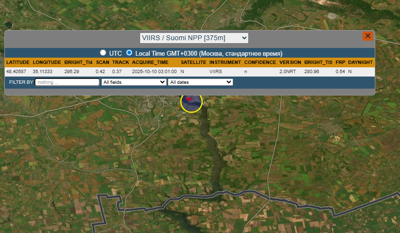This screenshot has height=233, width=400.
Task: Open the VIIRS / Suomi NPP dropdown
Action: [x=194, y=38]
